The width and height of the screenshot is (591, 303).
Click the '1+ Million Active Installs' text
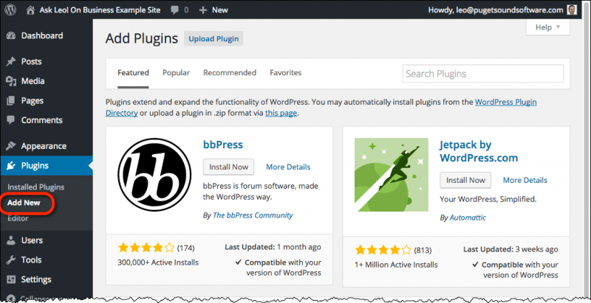point(396,265)
